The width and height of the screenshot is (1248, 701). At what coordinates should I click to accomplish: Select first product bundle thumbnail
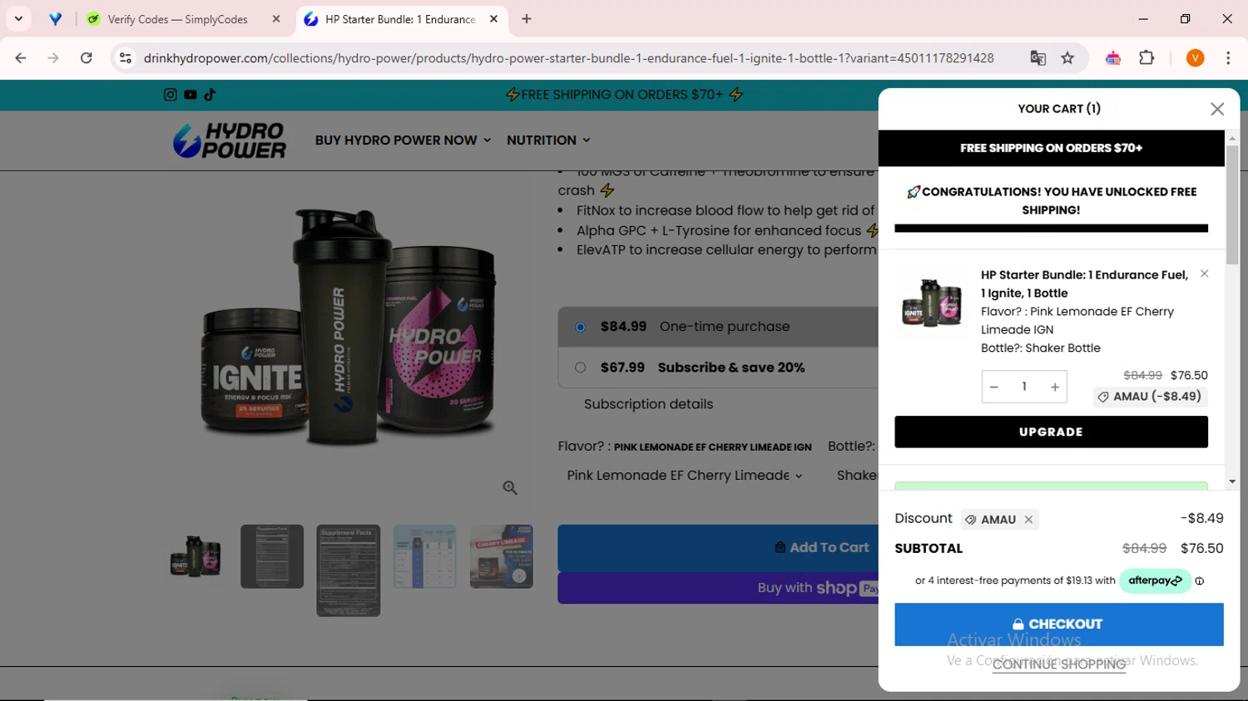coord(196,556)
